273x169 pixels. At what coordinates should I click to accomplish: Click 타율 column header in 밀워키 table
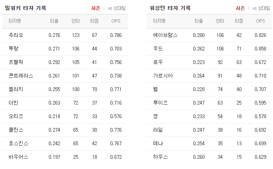point(54,21)
